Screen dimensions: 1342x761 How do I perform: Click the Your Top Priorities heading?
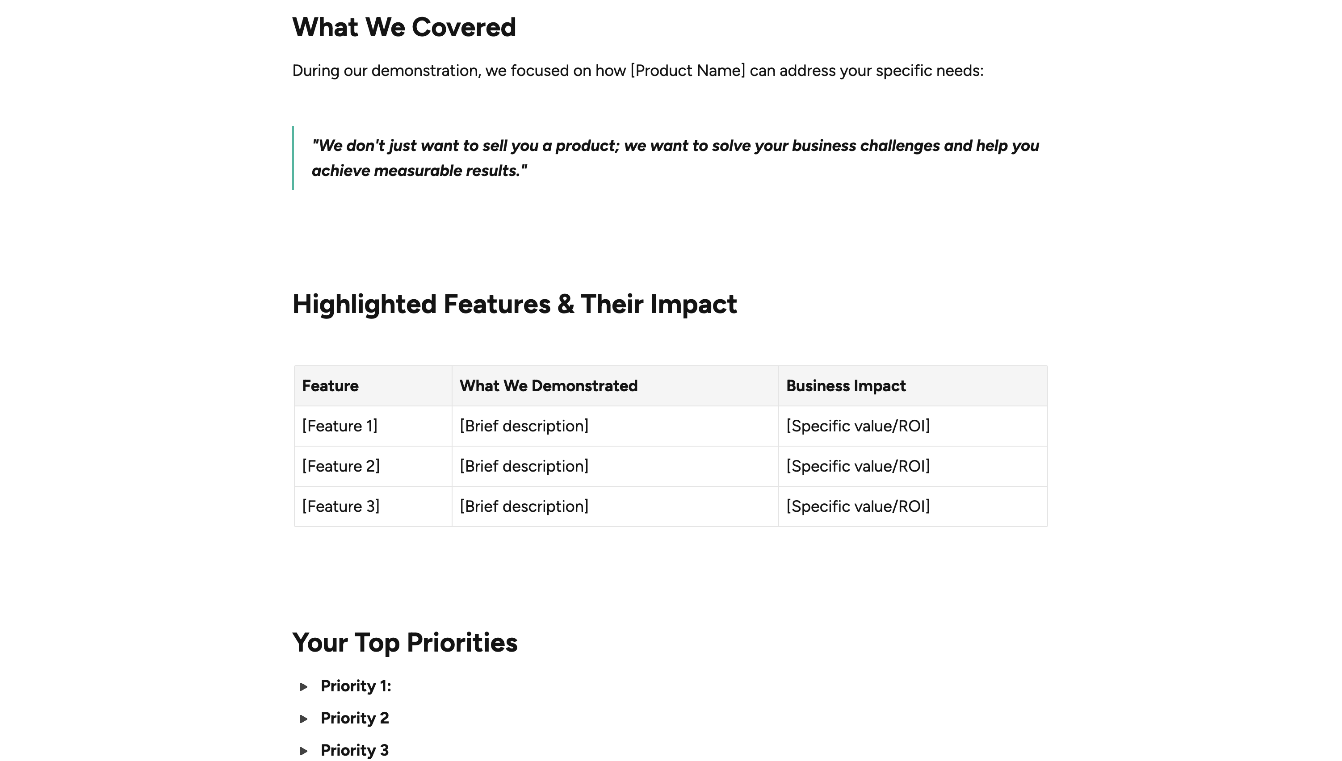(405, 643)
